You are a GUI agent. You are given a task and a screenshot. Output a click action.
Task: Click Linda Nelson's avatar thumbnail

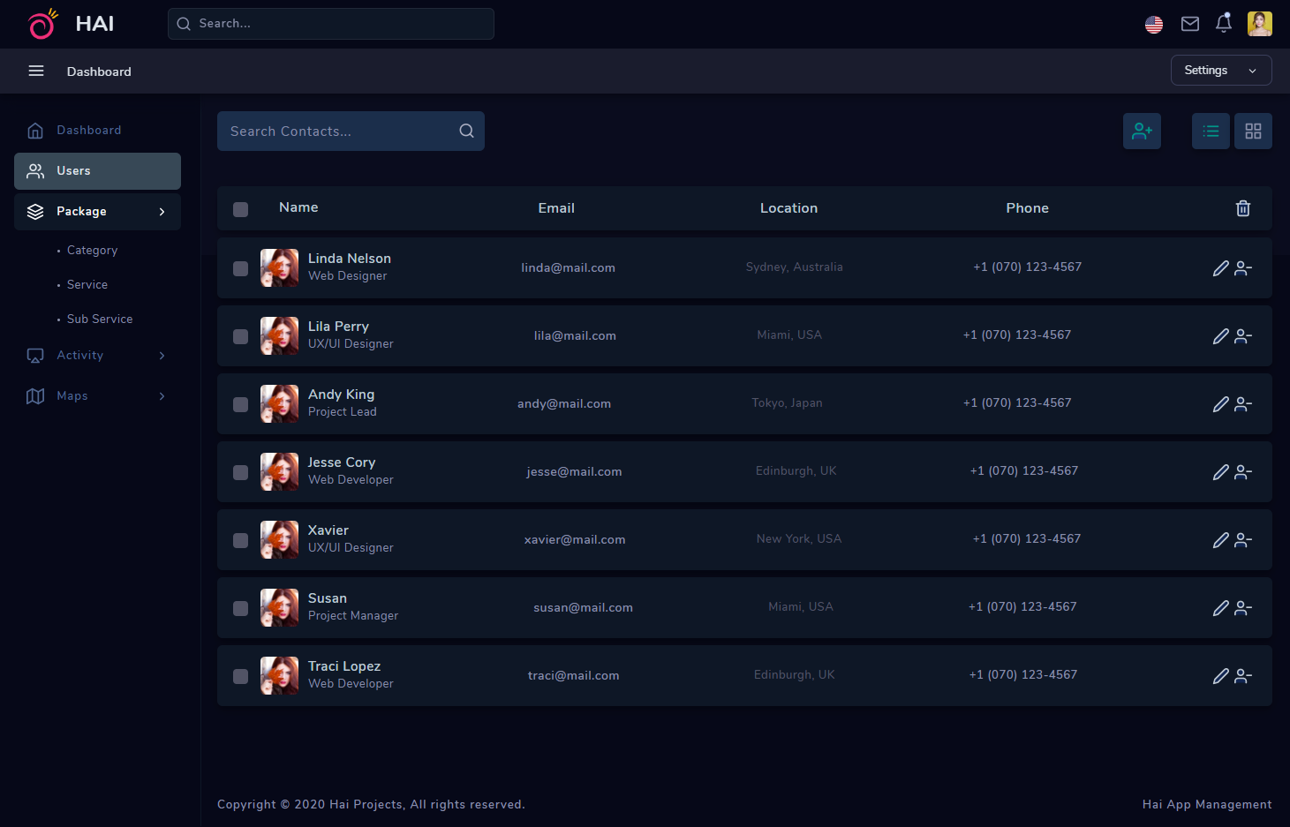coord(279,267)
